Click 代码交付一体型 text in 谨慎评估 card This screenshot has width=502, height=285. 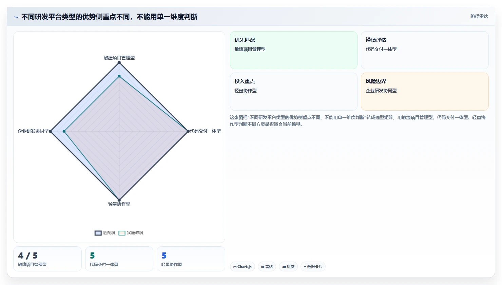(381, 49)
